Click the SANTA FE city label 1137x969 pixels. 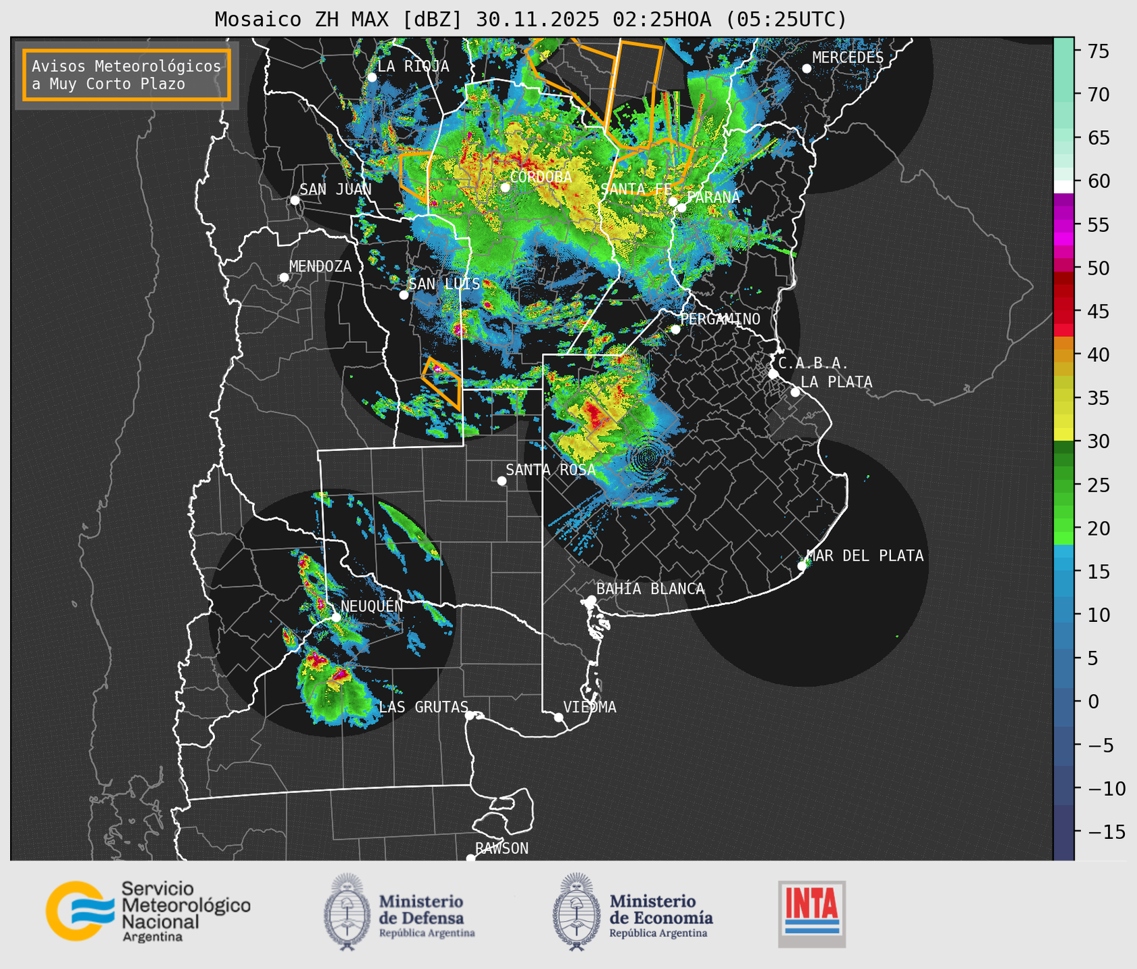click(x=636, y=189)
